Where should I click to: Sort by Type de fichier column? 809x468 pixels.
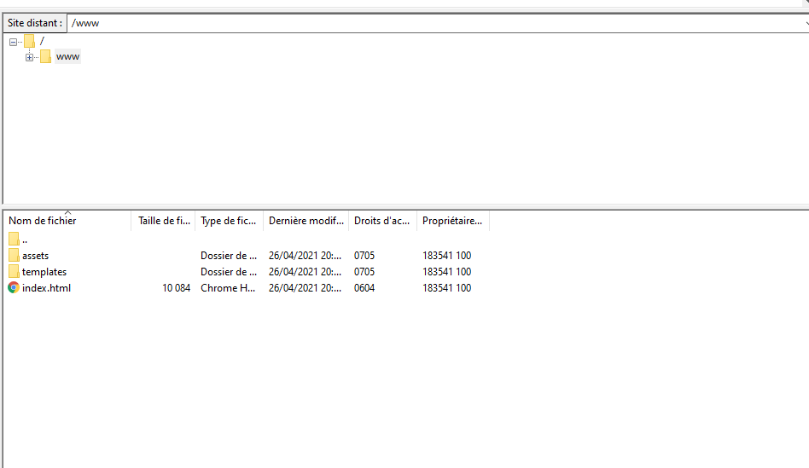coord(228,221)
